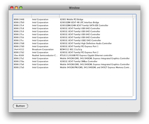
Task: Select the SMBus Controller row
Action: coord(73,61)
